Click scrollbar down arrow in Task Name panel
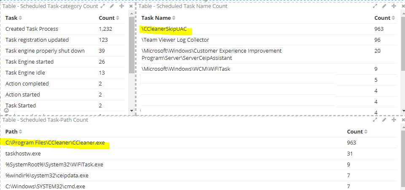Viewport: 405px width, 190px height. [404, 110]
